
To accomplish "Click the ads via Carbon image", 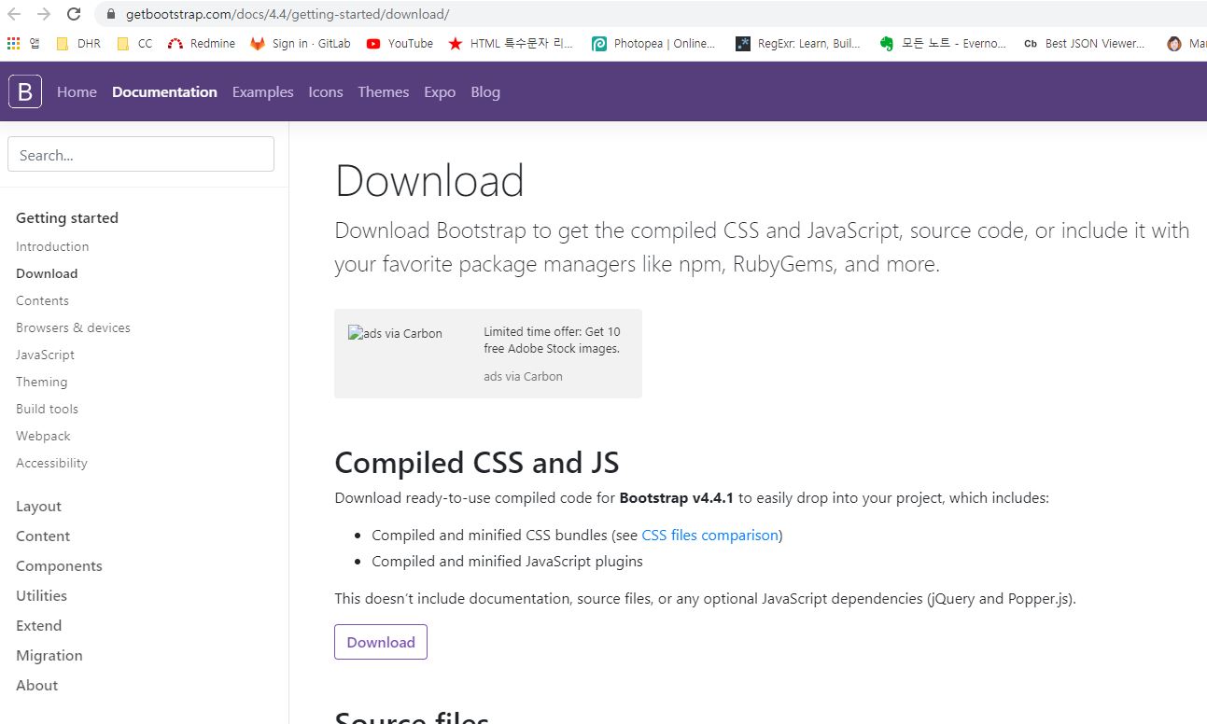I will pyautogui.click(x=396, y=333).
